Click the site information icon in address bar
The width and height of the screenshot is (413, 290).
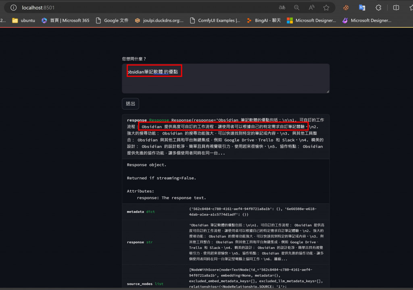click(13, 8)
